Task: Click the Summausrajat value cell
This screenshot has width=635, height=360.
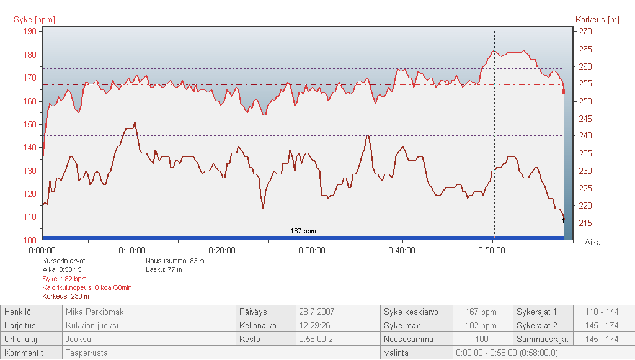Action: 603,340
